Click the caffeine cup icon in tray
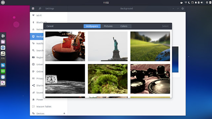 point(182,3)
